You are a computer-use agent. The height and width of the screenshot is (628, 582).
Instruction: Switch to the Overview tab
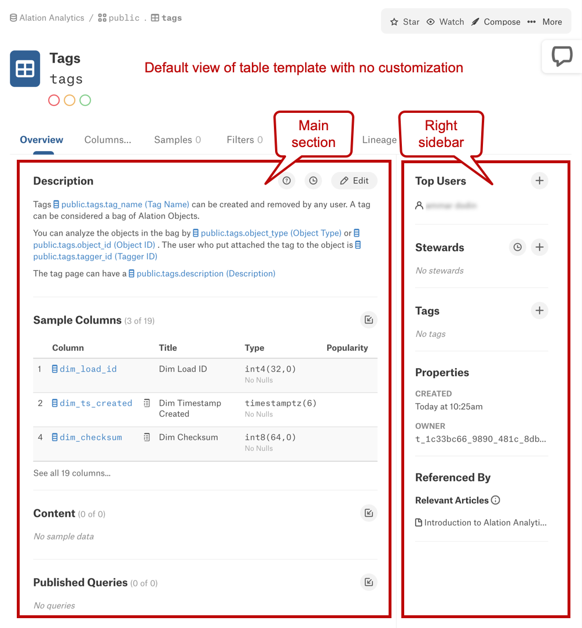(x=42, y=139)
